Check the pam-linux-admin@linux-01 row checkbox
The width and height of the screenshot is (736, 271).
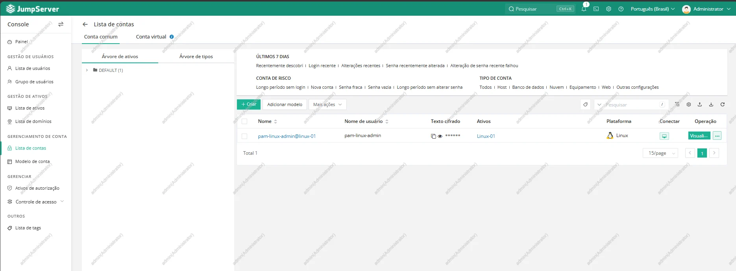pyautogui.click(x=244, y=136)
